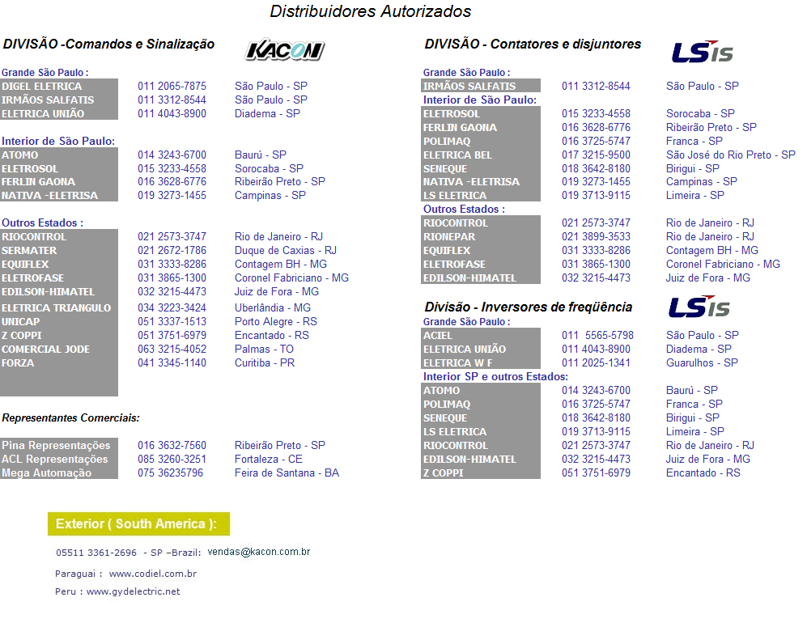Screen dimensions: 807x623
Task: Click the Exterior ( South America ) banner
Action: pos(139,523)
